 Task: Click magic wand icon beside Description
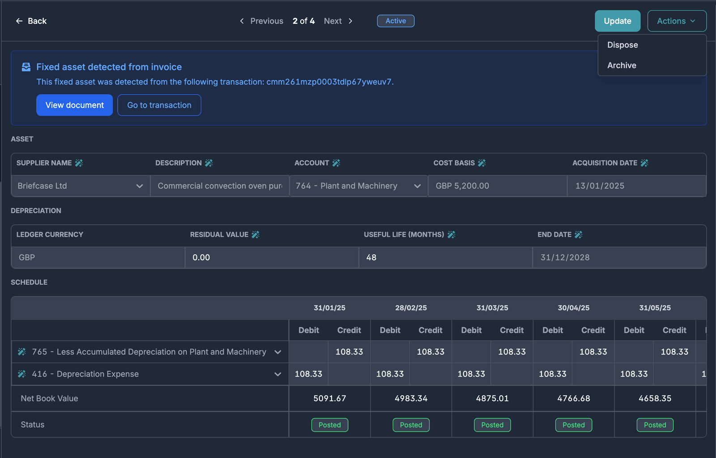click(x=209, y=163)
